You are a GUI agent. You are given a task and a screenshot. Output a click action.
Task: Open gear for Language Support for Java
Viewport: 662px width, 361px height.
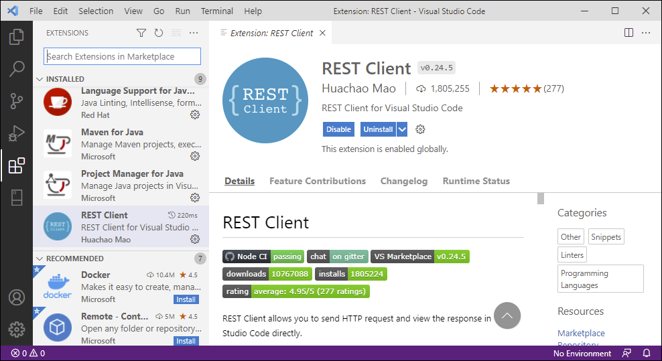pos(194,115)
